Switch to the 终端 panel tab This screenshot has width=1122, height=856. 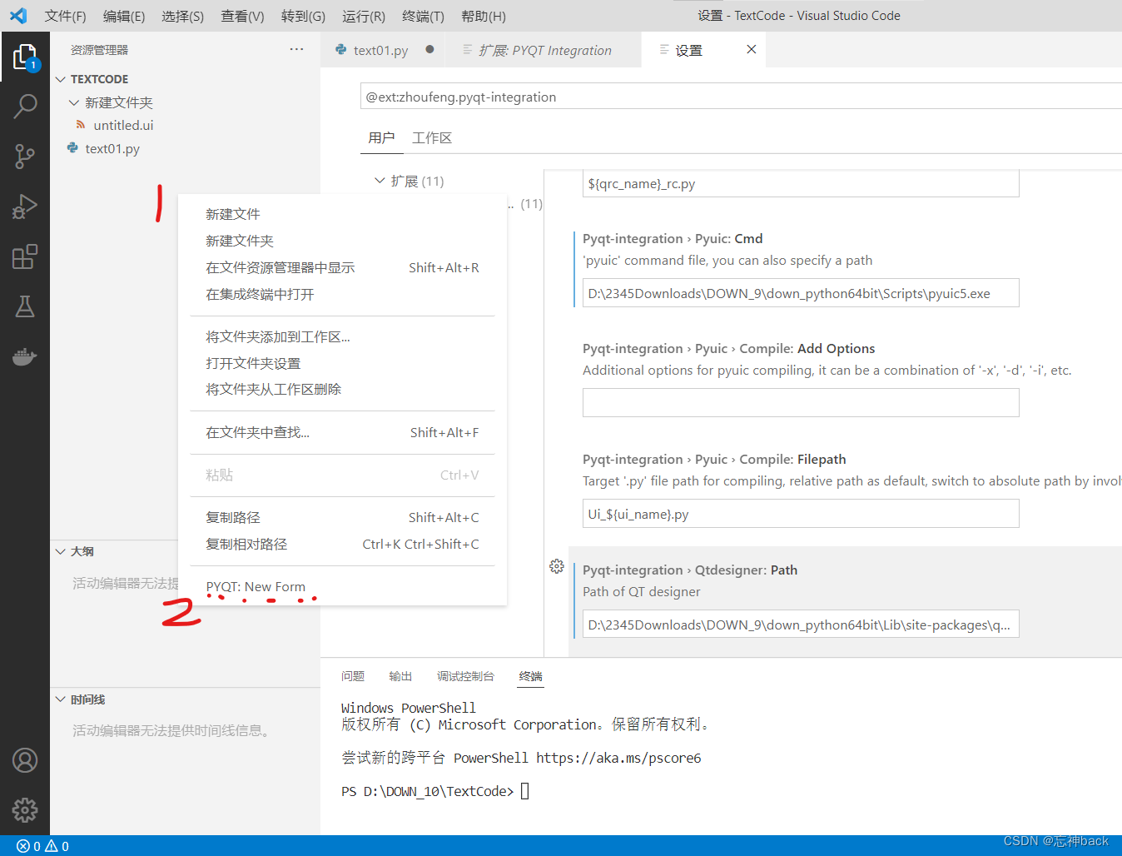pos(530,676)
